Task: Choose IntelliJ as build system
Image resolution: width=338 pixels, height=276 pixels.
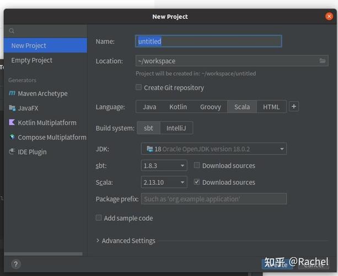Action: pos(176,128)
